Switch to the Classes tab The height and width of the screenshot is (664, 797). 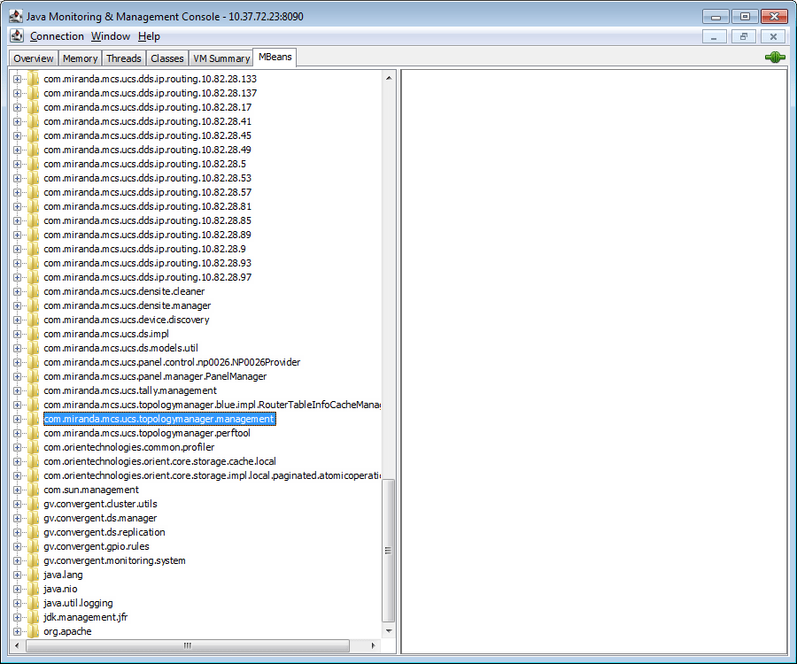pos(167,58)
